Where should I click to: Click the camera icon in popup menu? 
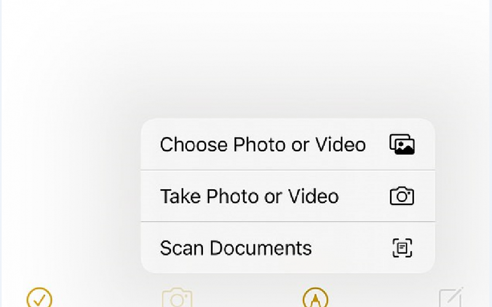(402, 196)
